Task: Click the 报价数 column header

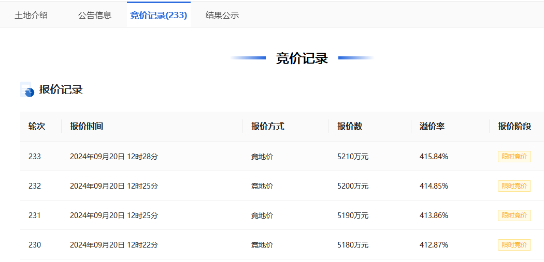Action: pos(350,126)
